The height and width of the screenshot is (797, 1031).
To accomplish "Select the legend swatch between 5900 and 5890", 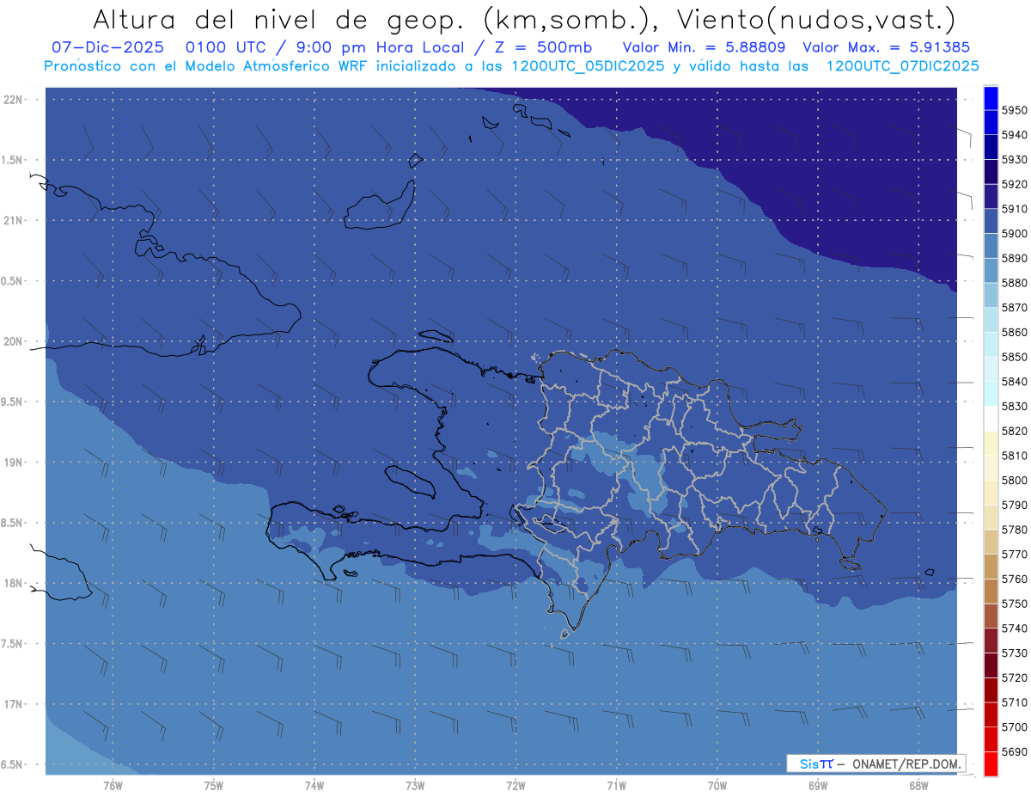I will 991,246.
